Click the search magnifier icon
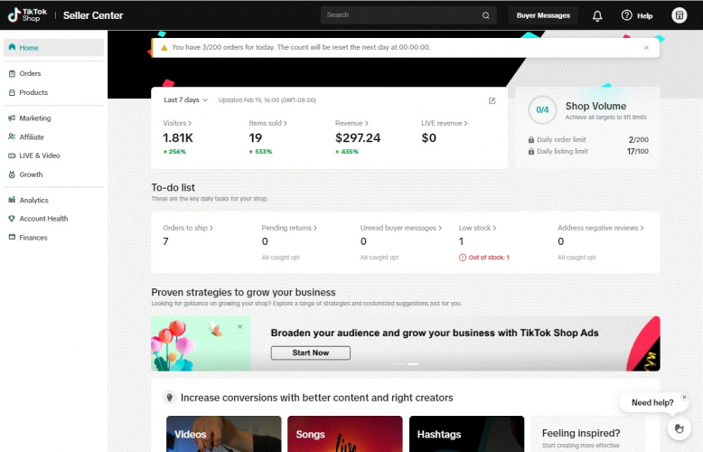This screenshot has height=452, width=703. (485, 15)
